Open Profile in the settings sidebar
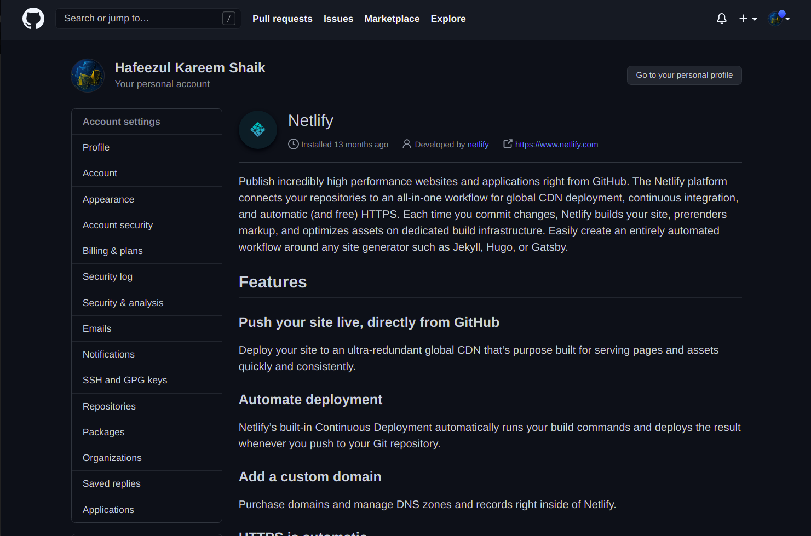This screenshot has height=536, width=811. pyautogui.click(x=147, y=147)
